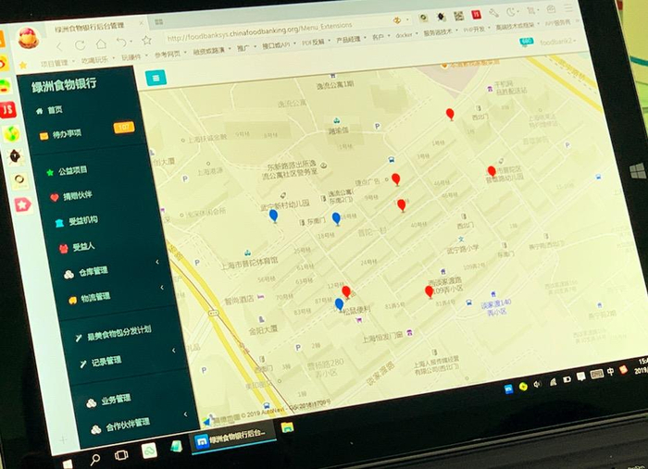Click the orange 107 badge
648x469 pixels.
coord(124,127)
